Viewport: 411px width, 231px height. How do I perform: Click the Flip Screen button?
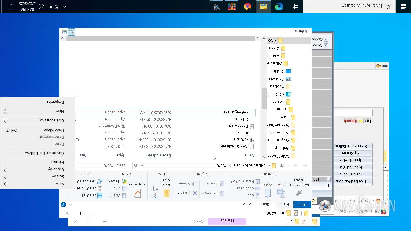(x=353, y=153)
